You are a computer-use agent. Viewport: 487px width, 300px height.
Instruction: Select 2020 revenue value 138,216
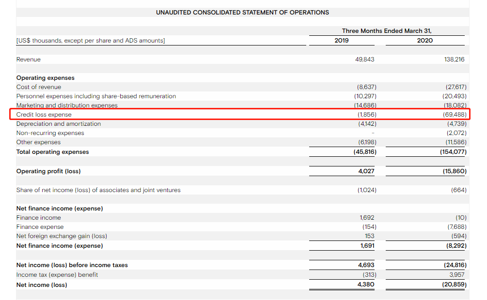454,60
